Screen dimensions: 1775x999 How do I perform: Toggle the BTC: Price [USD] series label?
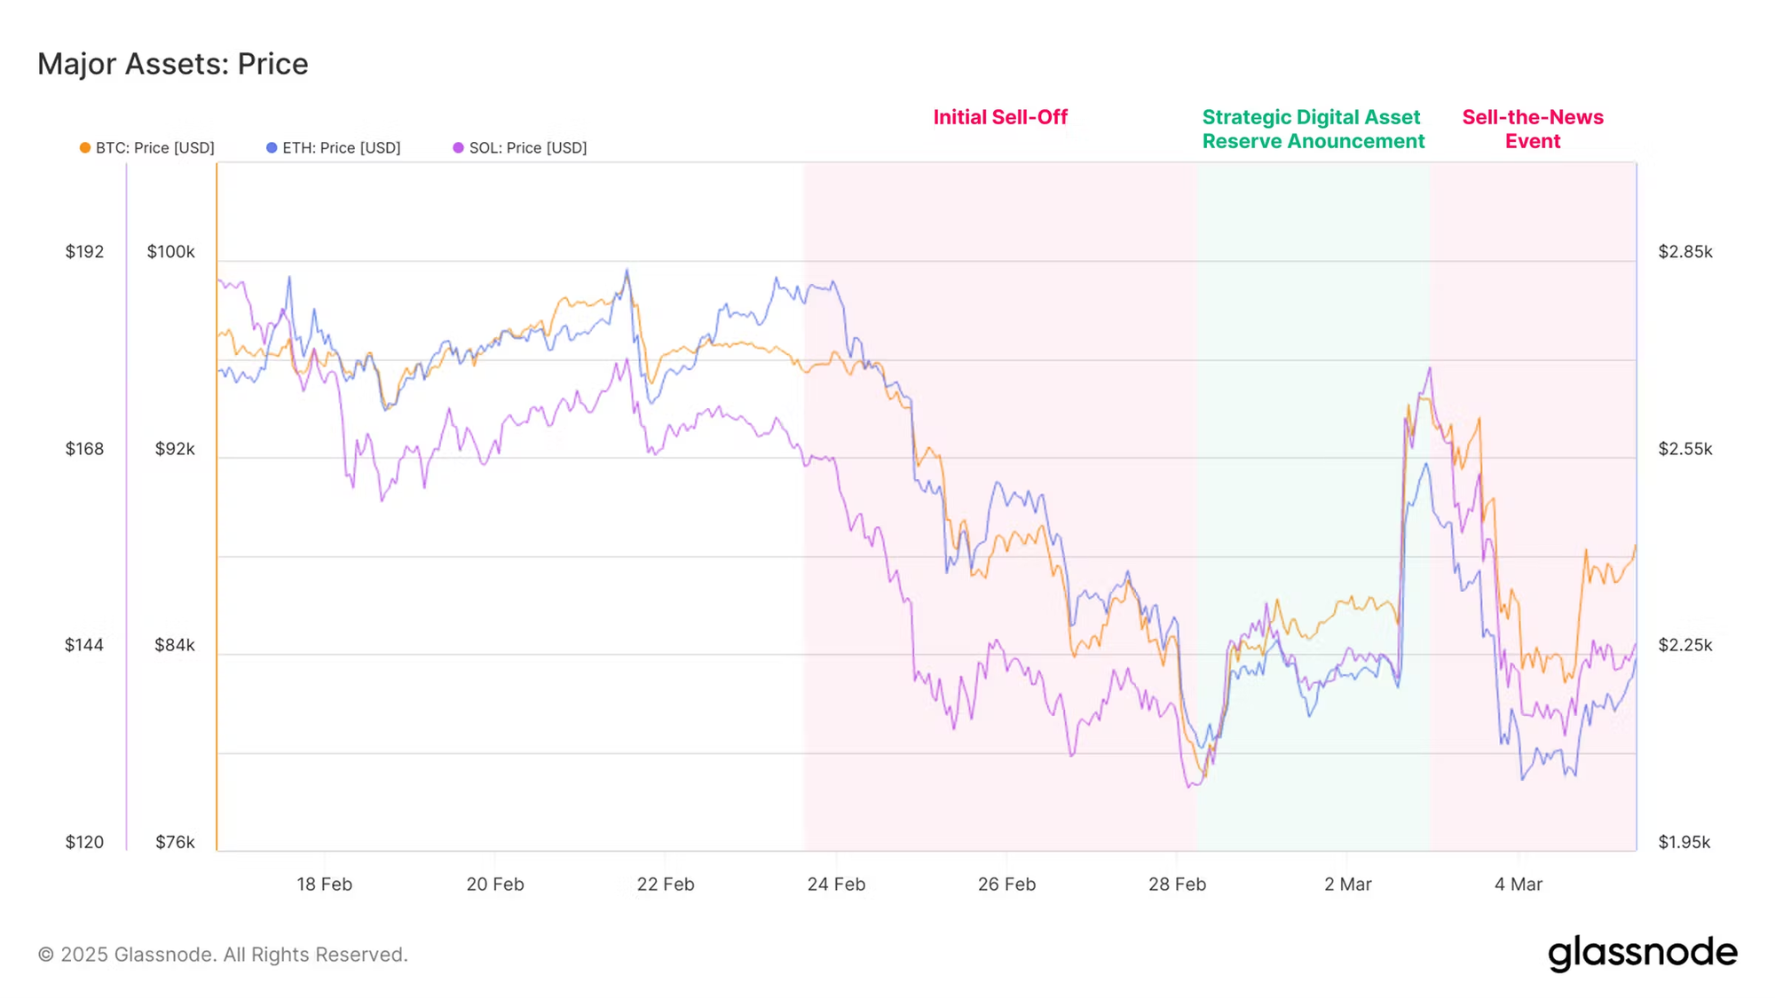tap(154, 148)
